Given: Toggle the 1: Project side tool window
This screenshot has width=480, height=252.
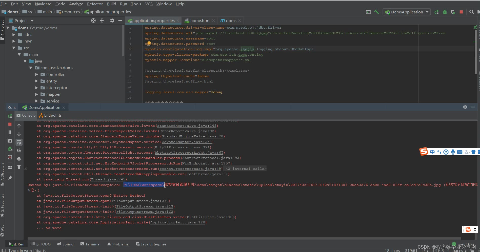Looking at the screenshot, I should tap(2, 30).
